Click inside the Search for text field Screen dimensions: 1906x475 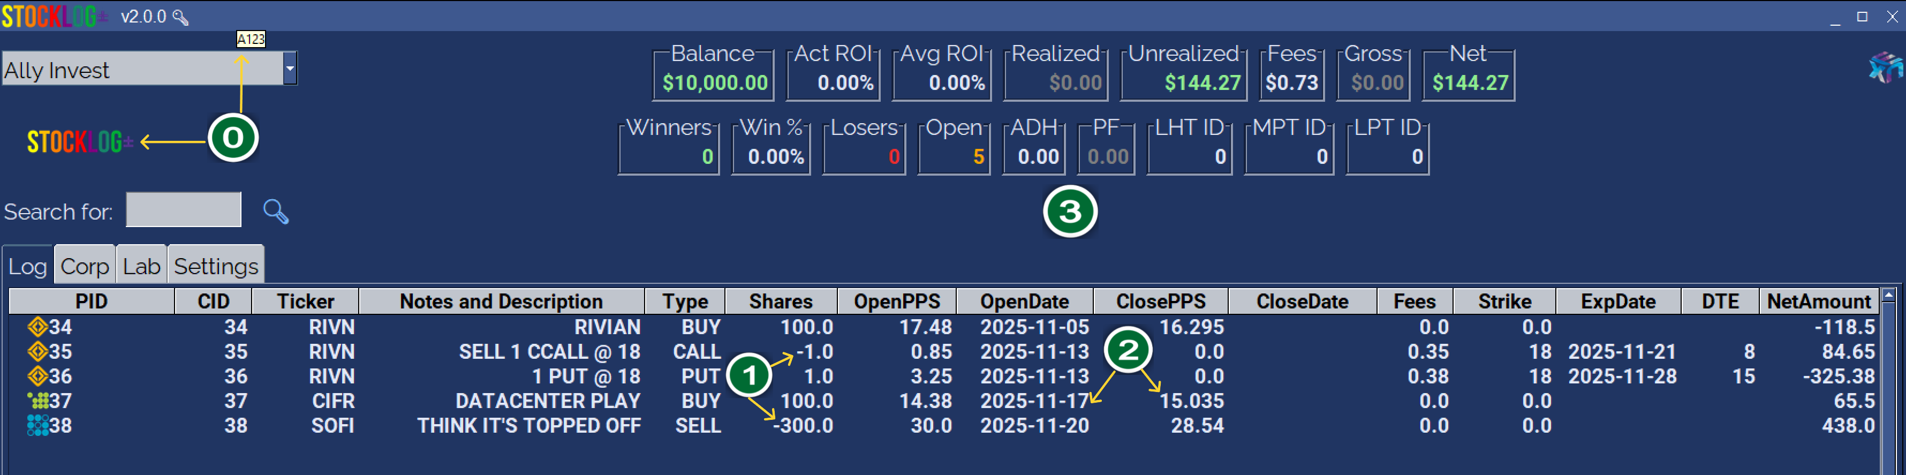(x=184, y=210)
